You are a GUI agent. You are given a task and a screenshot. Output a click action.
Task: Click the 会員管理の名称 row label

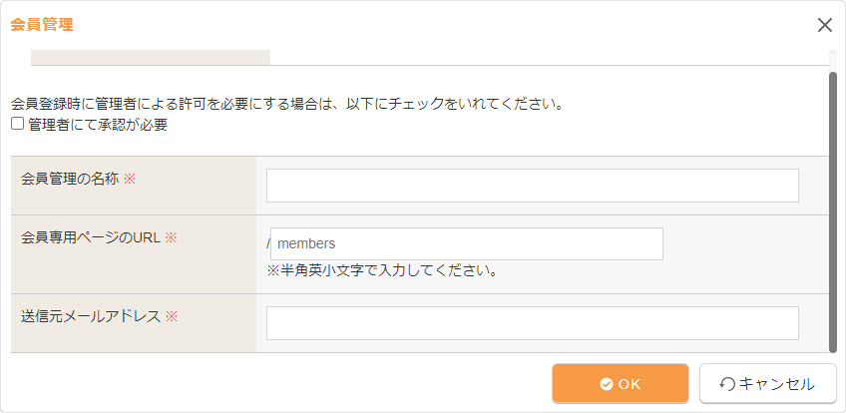pyautogui.click(x=70, y=179)
